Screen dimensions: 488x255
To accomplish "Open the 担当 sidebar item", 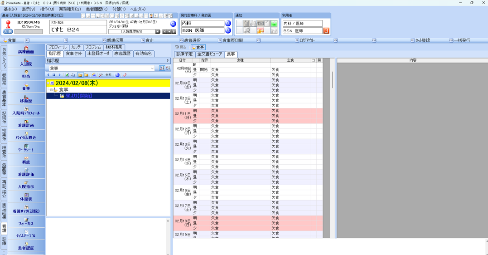I will (x=26, y=75).
